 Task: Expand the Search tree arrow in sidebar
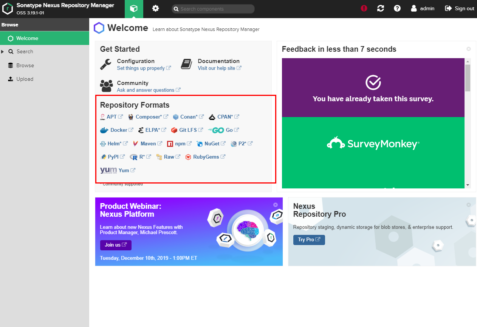tap(3, 52)
